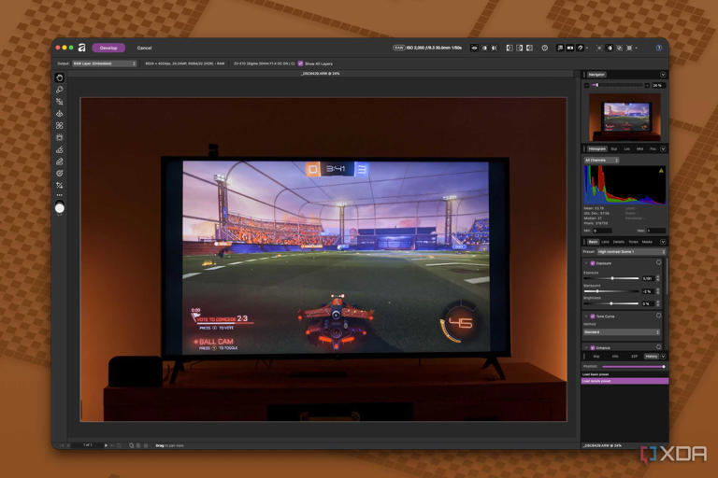
Task: Open the snapping options dropdown arrow
Action: (587, 48)
